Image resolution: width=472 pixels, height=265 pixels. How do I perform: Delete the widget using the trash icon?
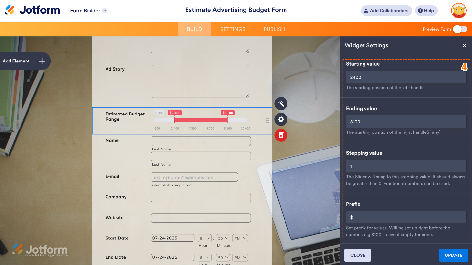(x=281, y=135)
